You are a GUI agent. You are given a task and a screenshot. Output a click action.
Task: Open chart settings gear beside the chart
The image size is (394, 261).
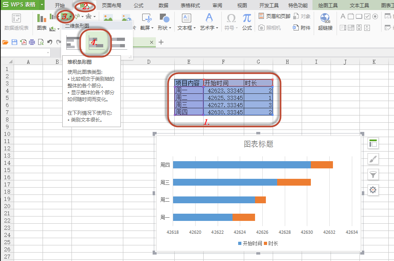tap(373, 190)
